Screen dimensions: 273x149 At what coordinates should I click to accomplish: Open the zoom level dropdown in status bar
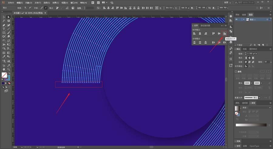coord(22,147)
